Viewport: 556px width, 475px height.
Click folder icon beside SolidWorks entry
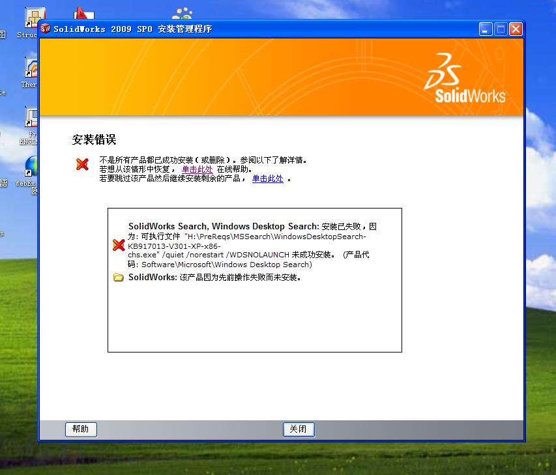(x=119, y=277)
